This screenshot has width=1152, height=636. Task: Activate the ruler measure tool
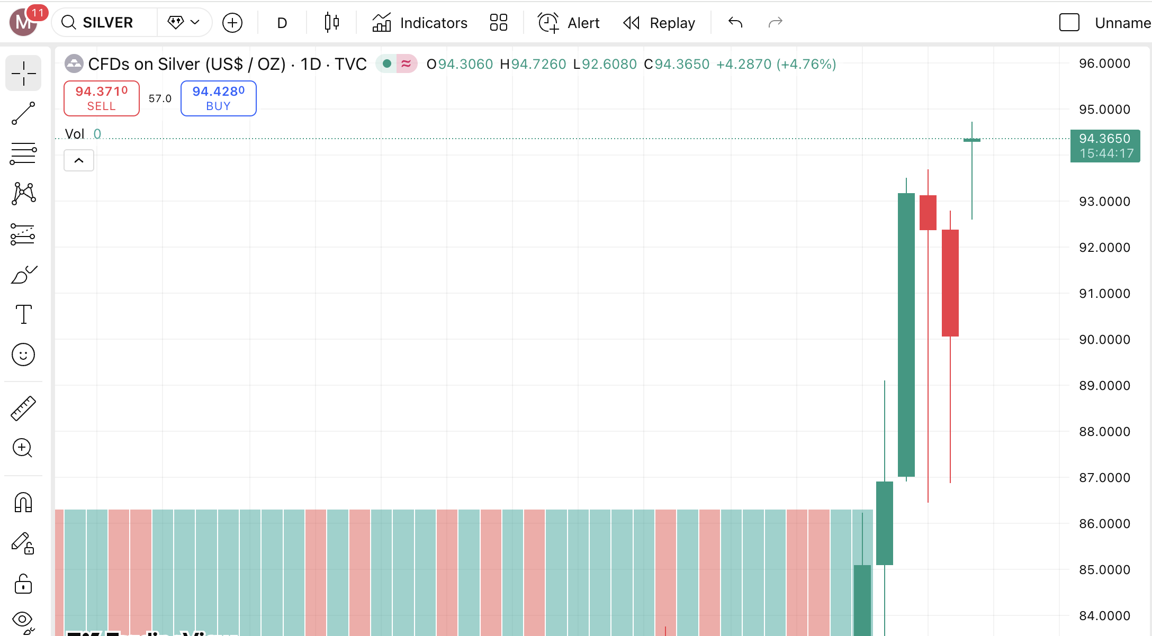[23, 408]
